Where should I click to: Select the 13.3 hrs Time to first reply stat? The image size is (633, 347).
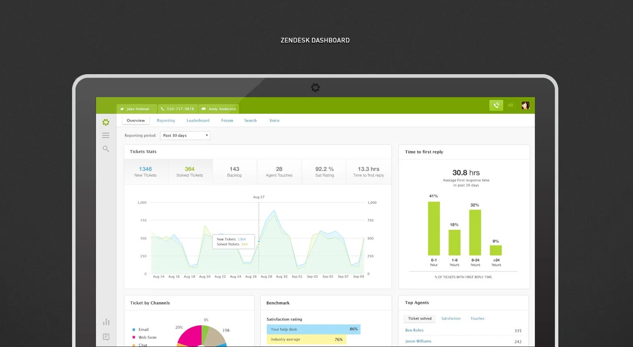point(369,172)
